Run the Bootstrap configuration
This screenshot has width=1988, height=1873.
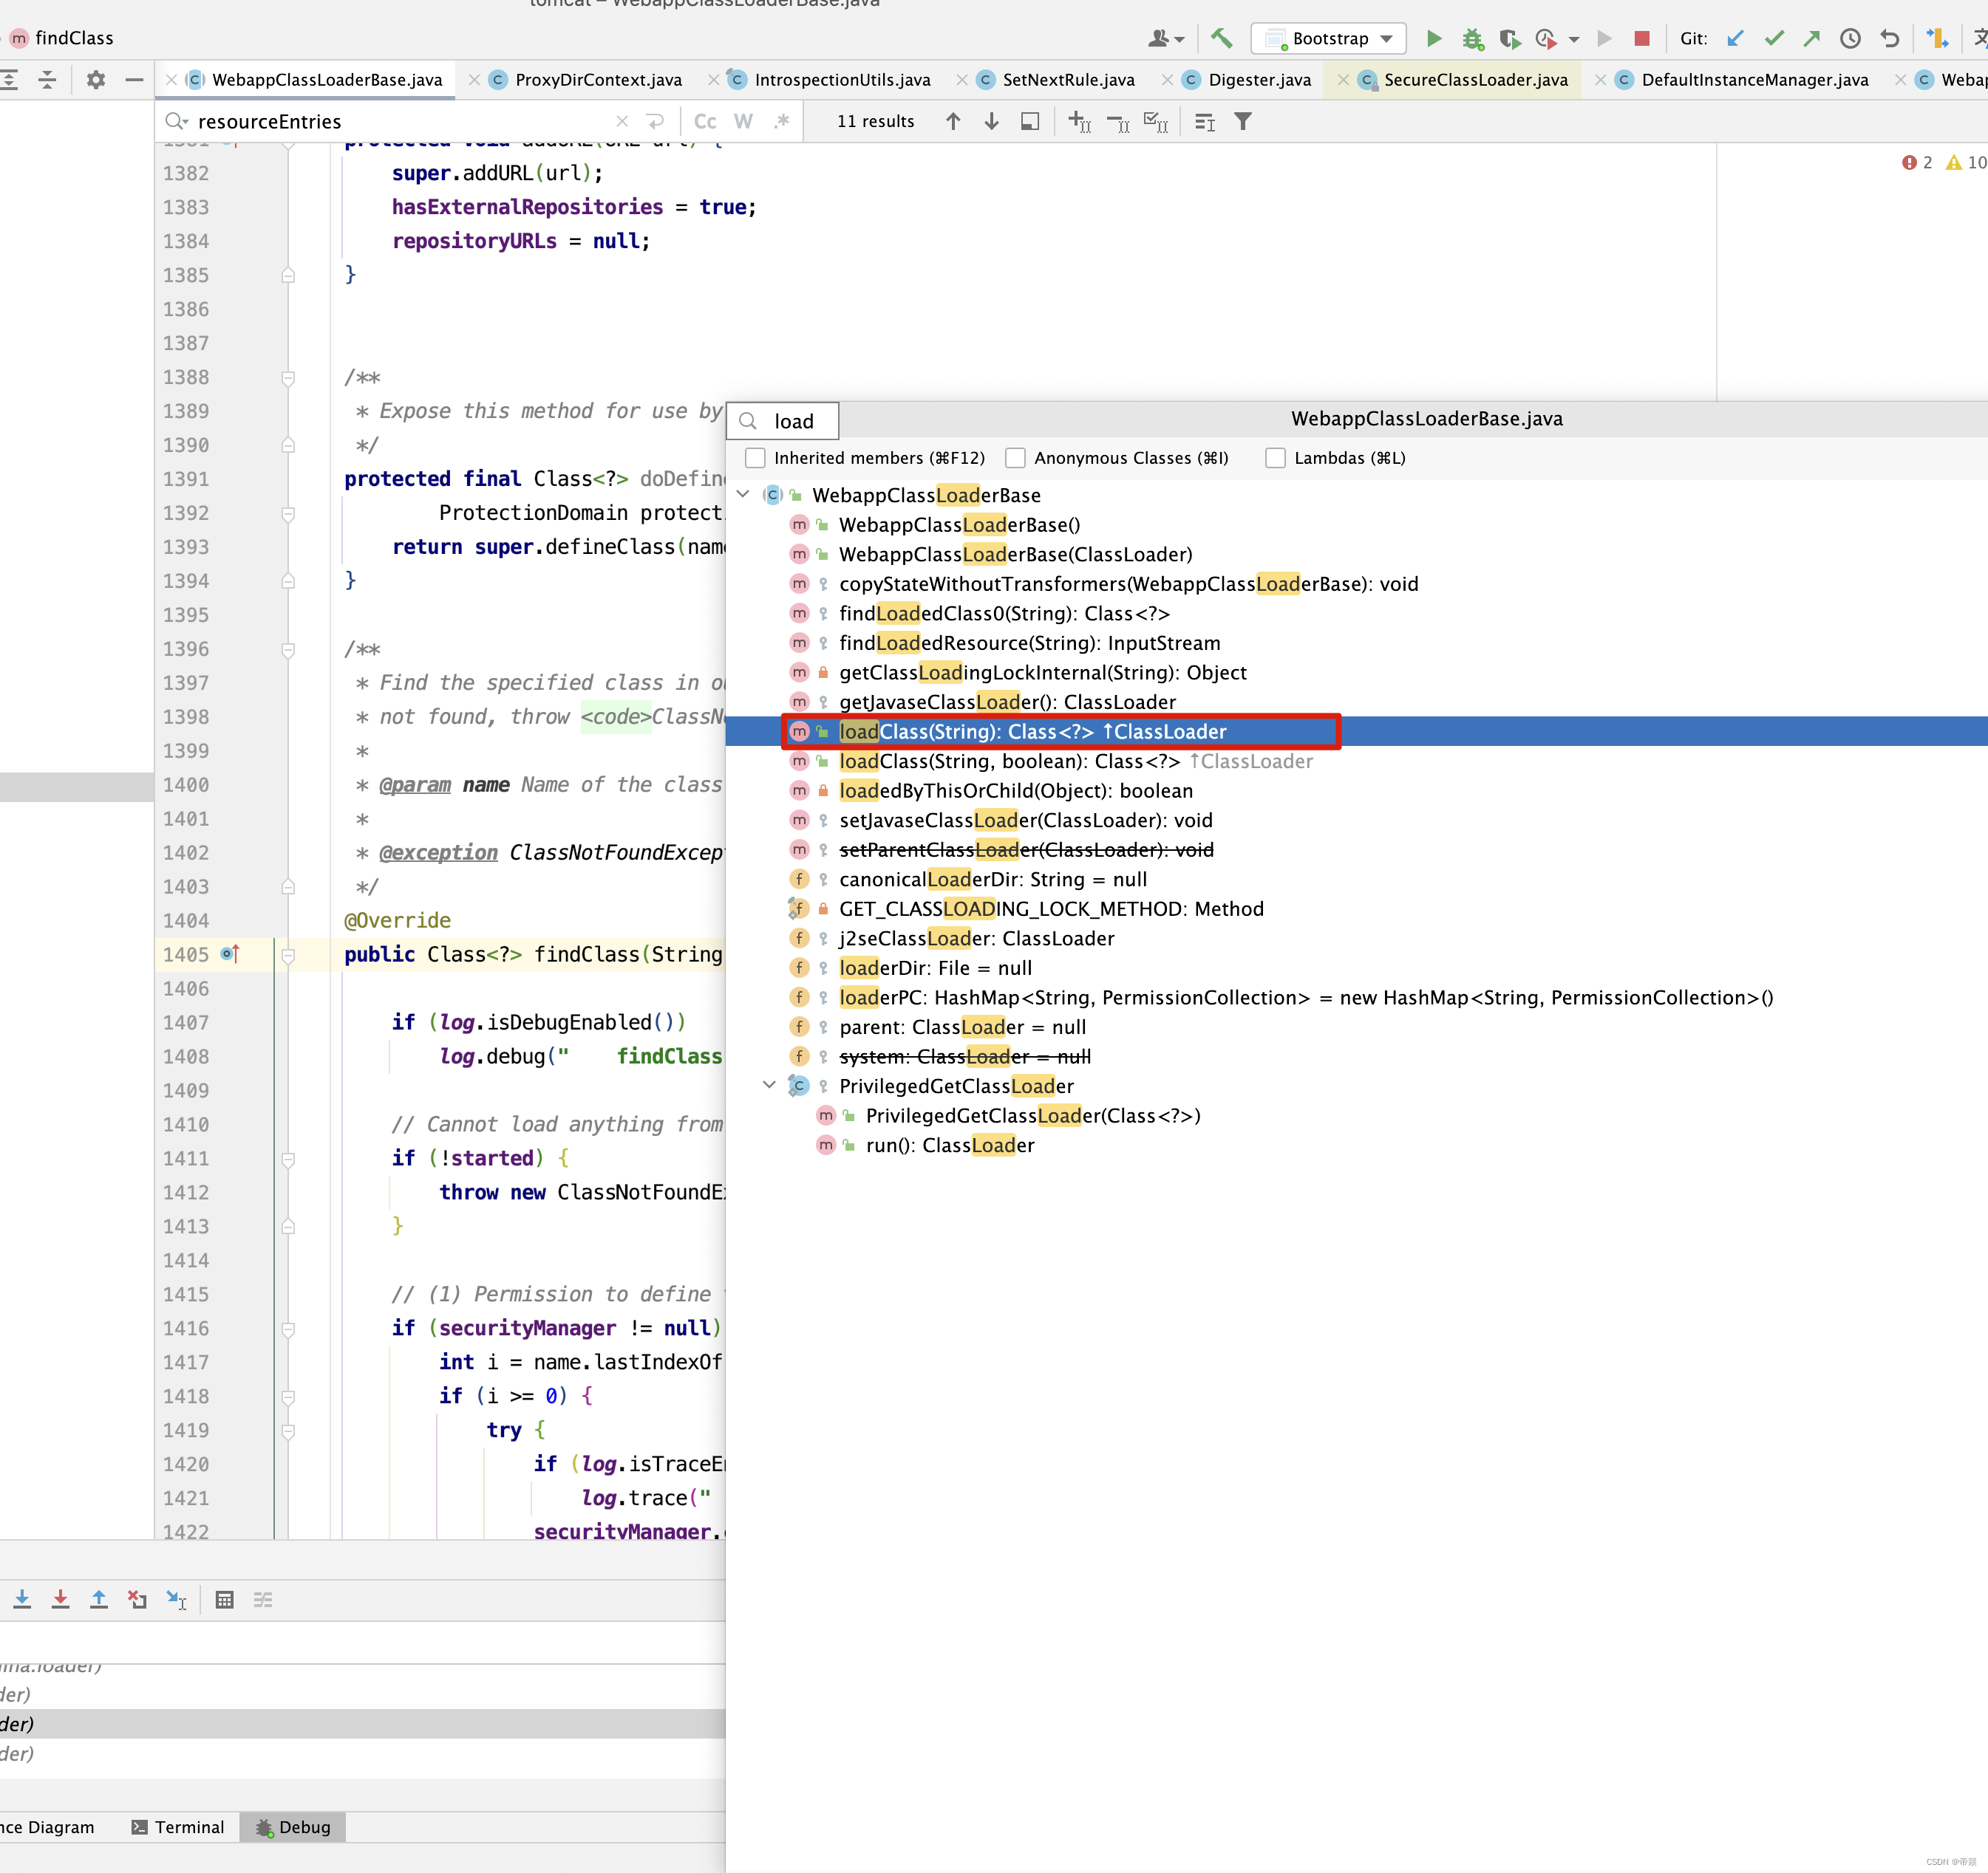pos(1433,39)
